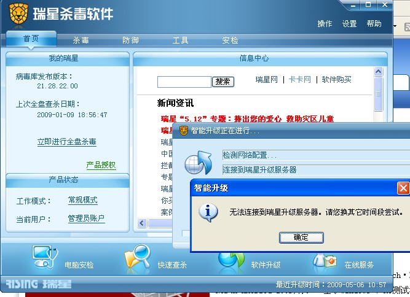This screenshot has width=410, height=297.
Task: Switch to the 首页 tab
Action: 31,39
